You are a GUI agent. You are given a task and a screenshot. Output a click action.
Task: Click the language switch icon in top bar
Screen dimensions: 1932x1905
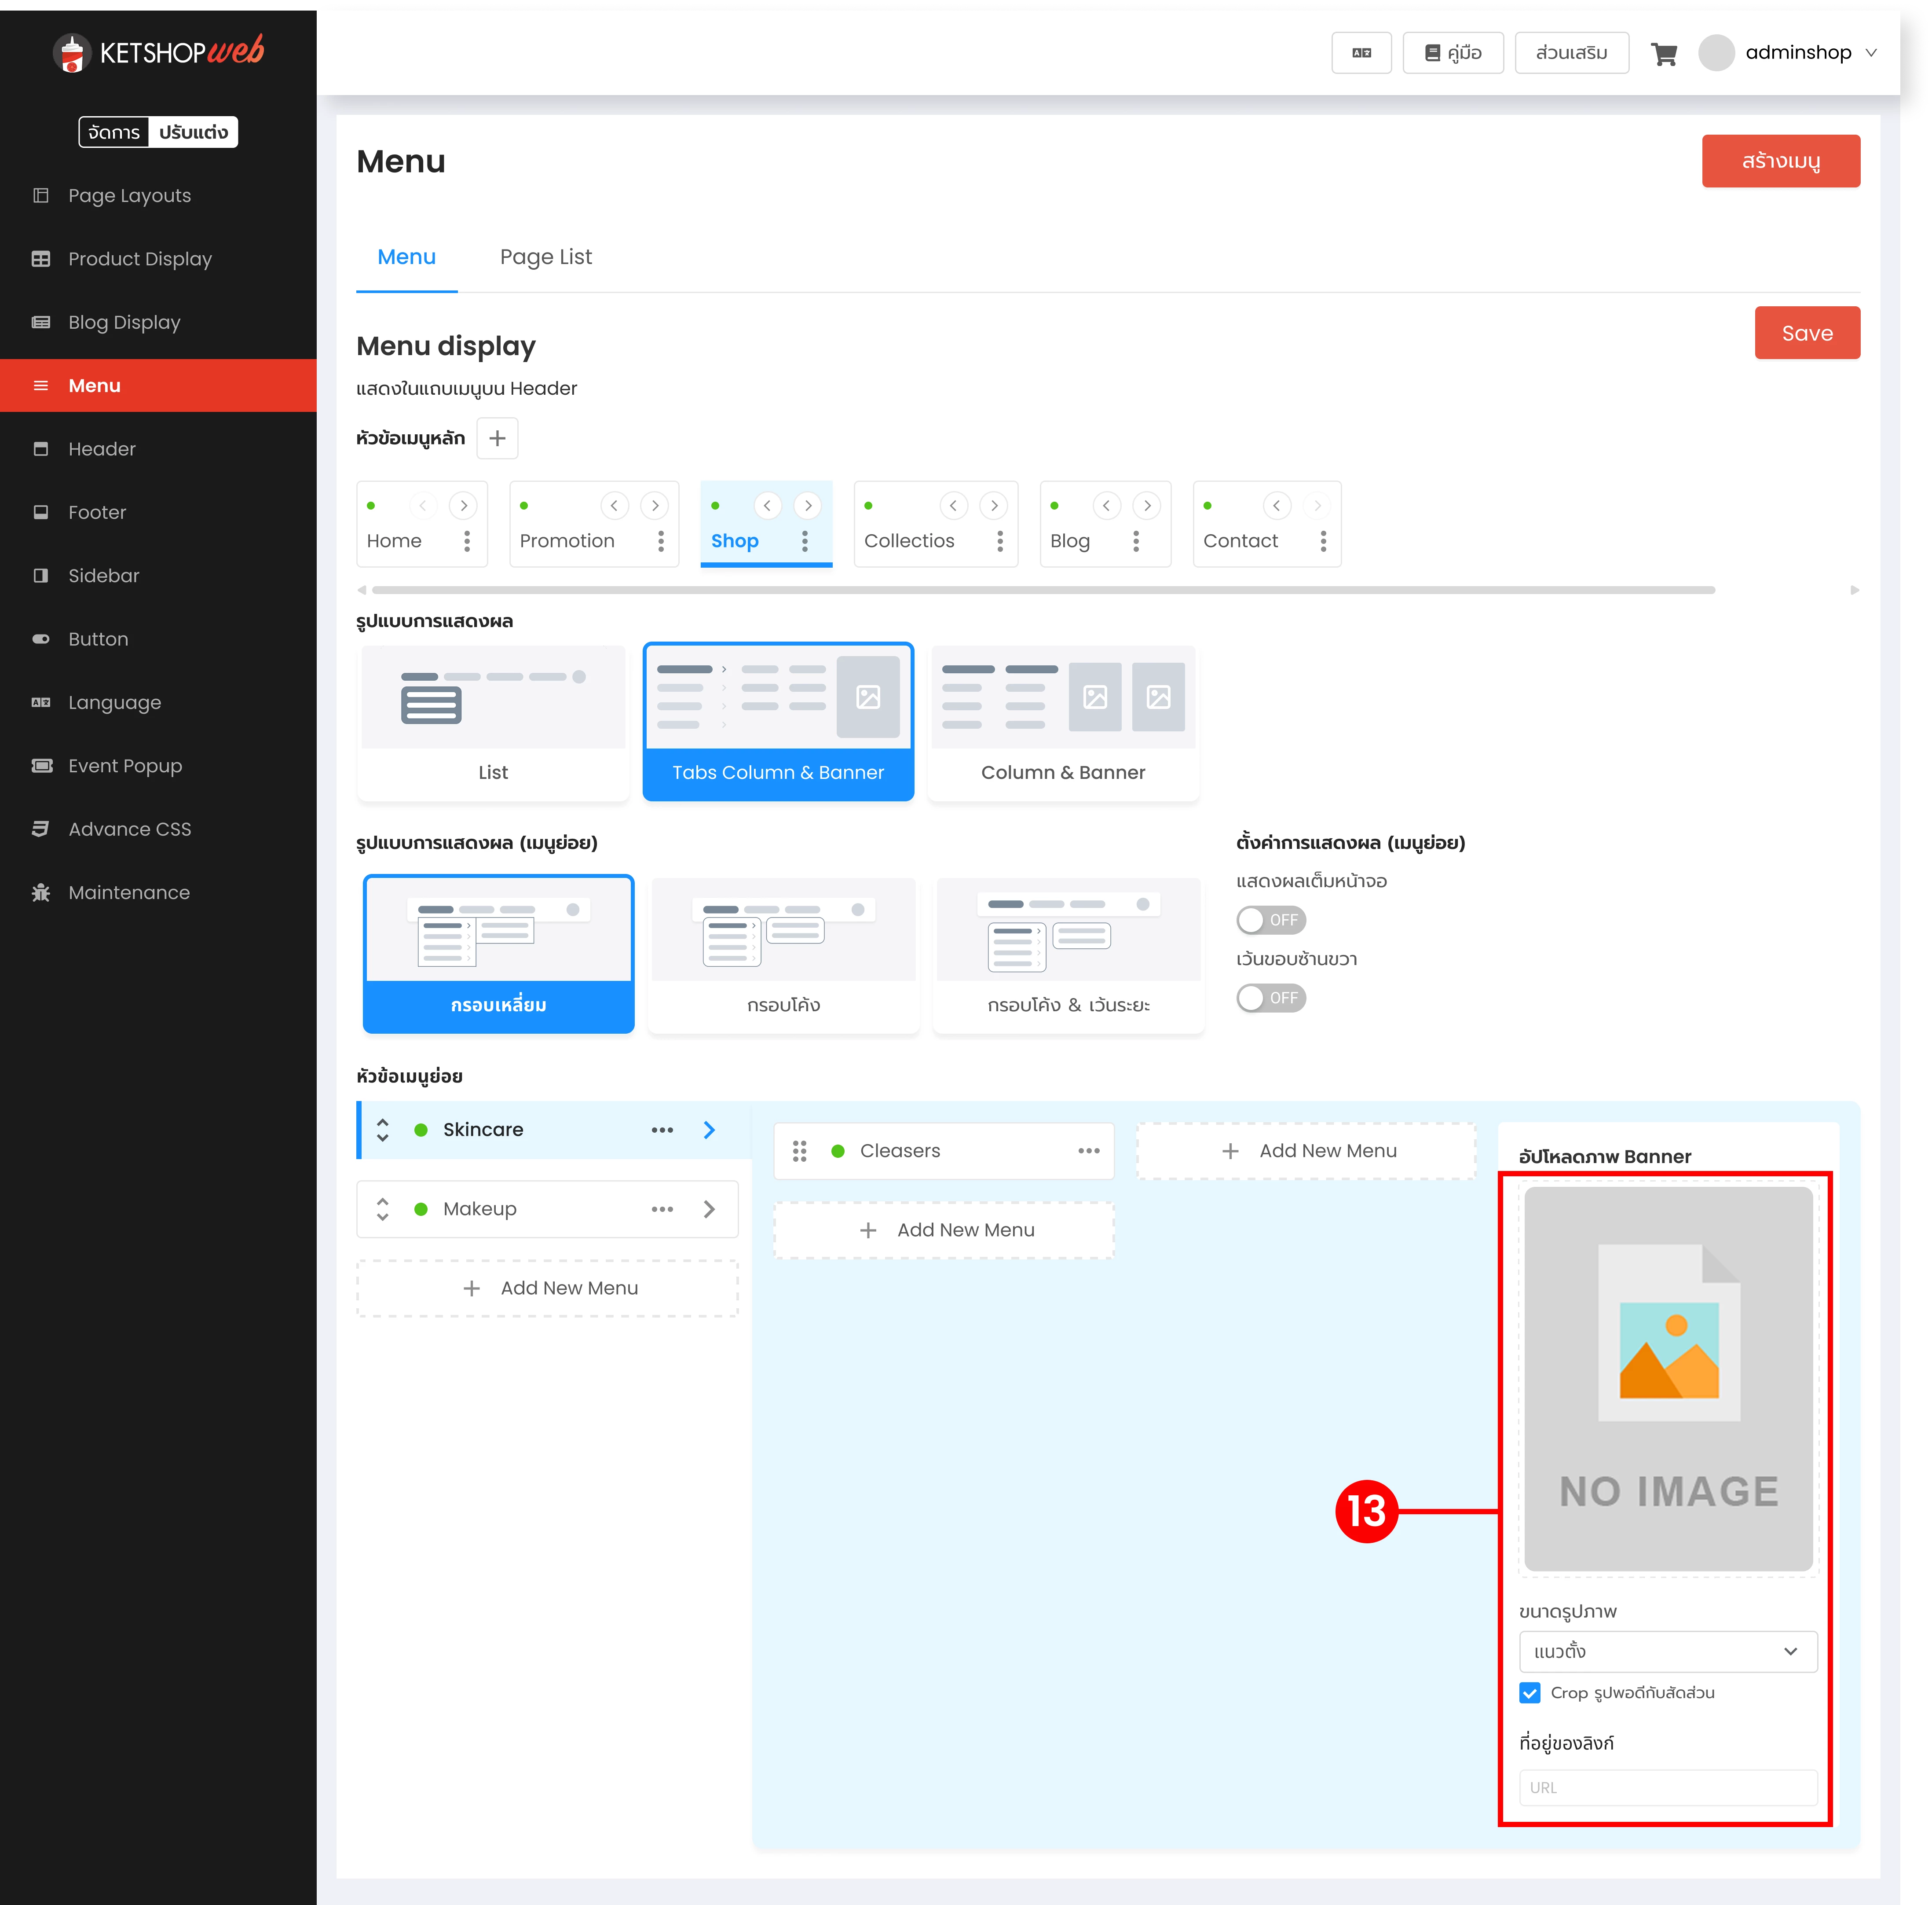1361,53
